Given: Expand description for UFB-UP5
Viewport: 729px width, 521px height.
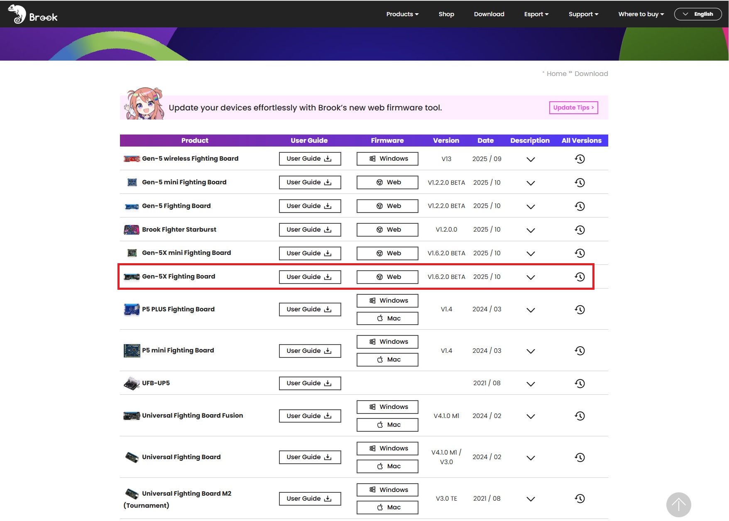Looking at the screenshot, I should 531,384.
